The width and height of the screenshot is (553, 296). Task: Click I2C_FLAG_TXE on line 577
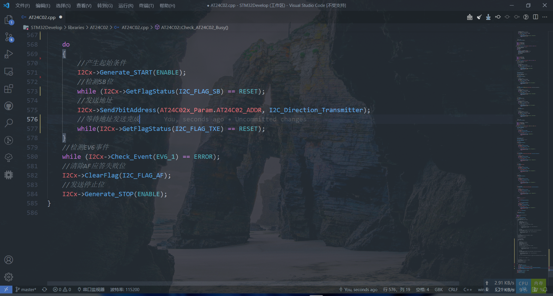click(198, 129)
